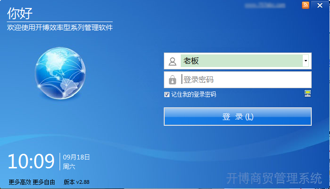Open the server connection monitor icon
330x189 pixels.
[307, 93]
